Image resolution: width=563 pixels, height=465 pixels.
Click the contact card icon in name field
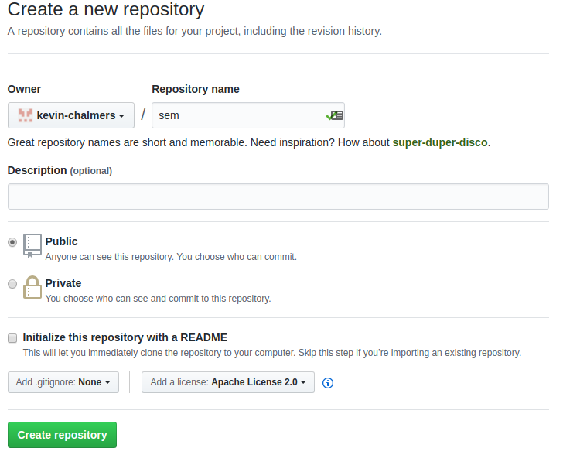tap(336, 115)
